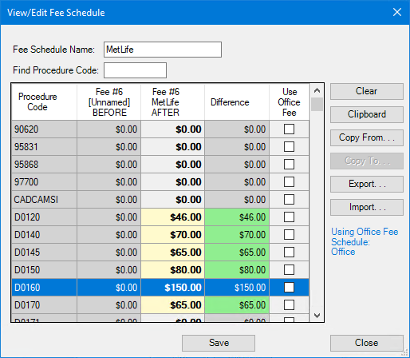Check Use Office Fee for D0160
410x358 pixels.
coord(289,288)
